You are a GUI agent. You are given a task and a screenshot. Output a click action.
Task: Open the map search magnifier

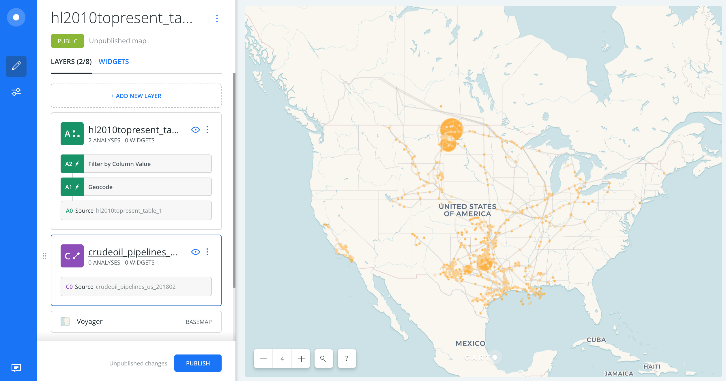[323, 359]
